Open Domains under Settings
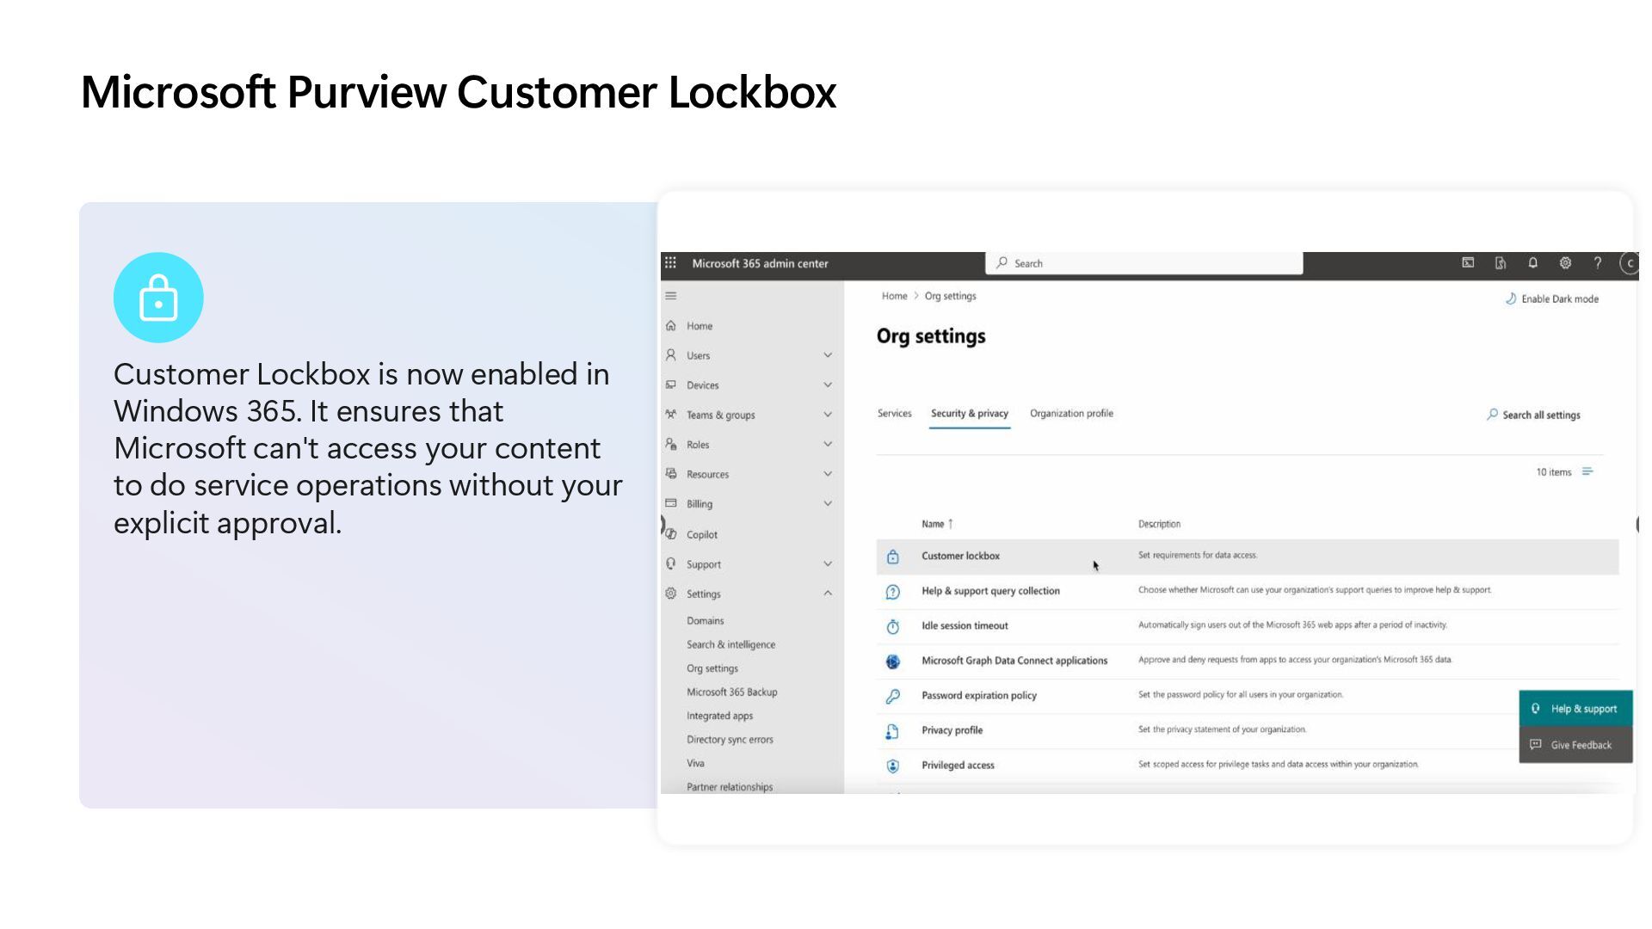 click(x=705, y=621)
